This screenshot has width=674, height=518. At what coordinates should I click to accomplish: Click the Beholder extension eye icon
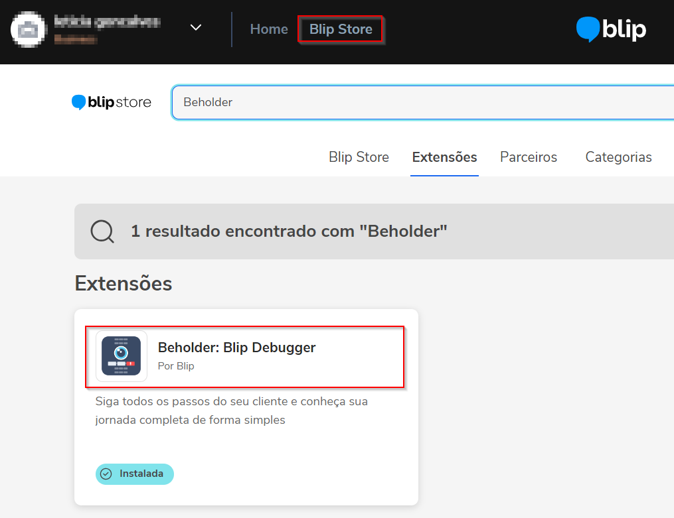pyautogui.click(x=122, y=356)
